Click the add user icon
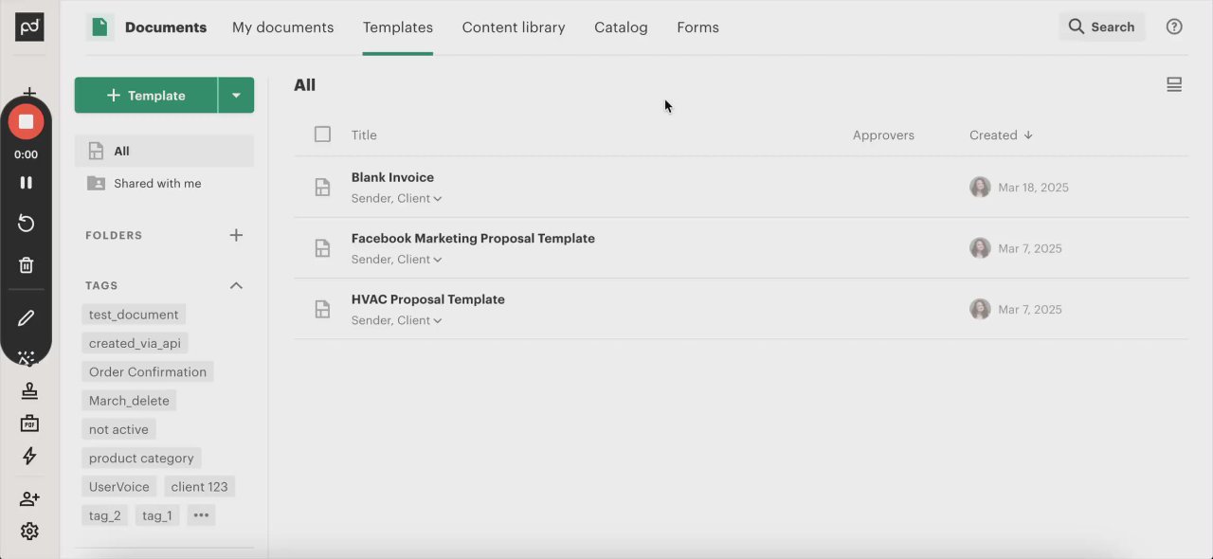The height and width of the screenshot is (559, 1213). pos(29,498)
